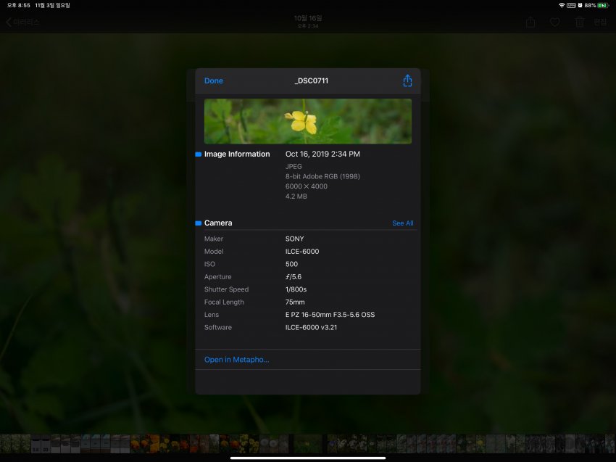Open See All camera details

tap(403, 223)
